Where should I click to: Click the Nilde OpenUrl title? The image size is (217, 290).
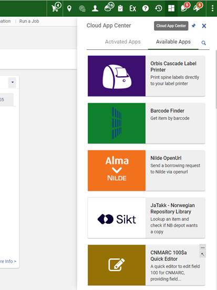[x=166, y=158]
